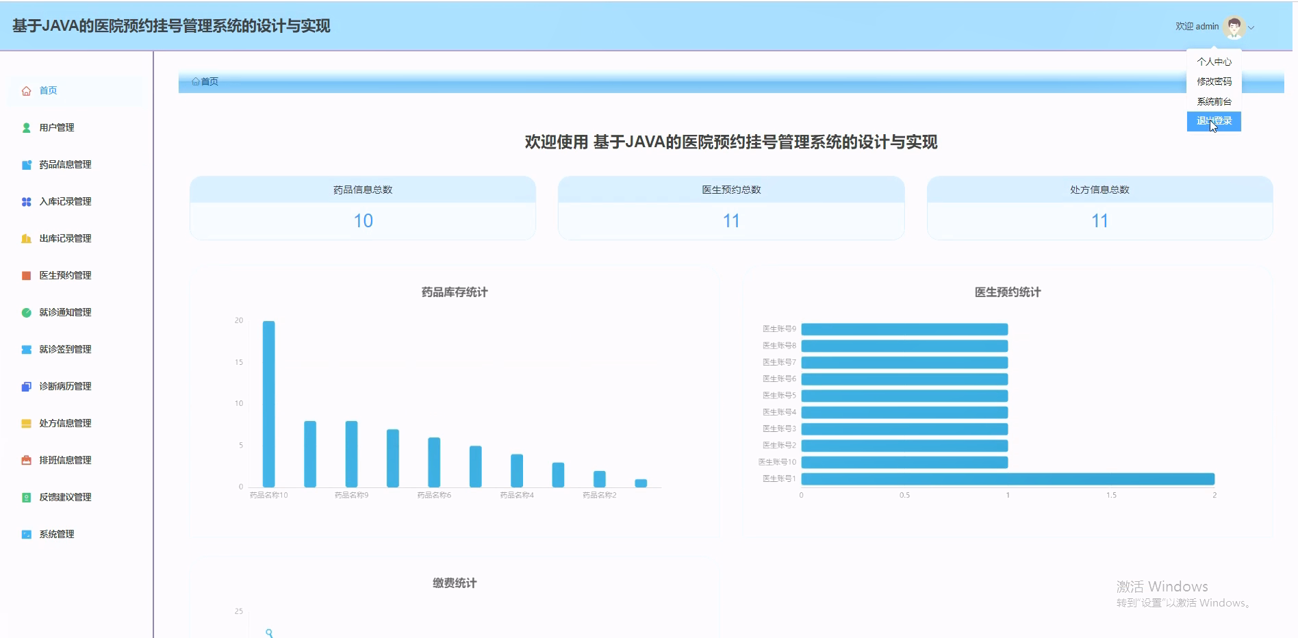The height and width of the screenshot is (638, 1298).
Task: Click the 医生预约统计 chart title
Action: tap(1008, 292)
